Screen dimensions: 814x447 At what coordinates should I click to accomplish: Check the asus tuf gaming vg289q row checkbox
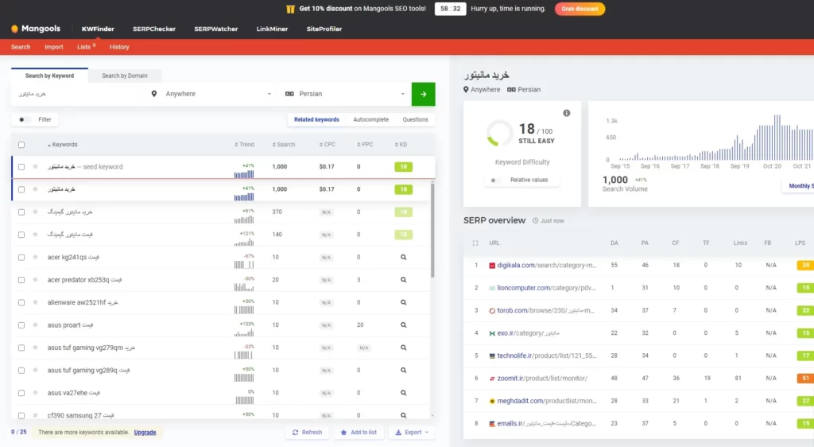[21, 370]
